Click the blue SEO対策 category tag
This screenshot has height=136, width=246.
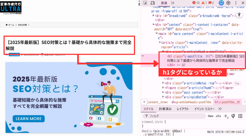click(x=14, y=54)
